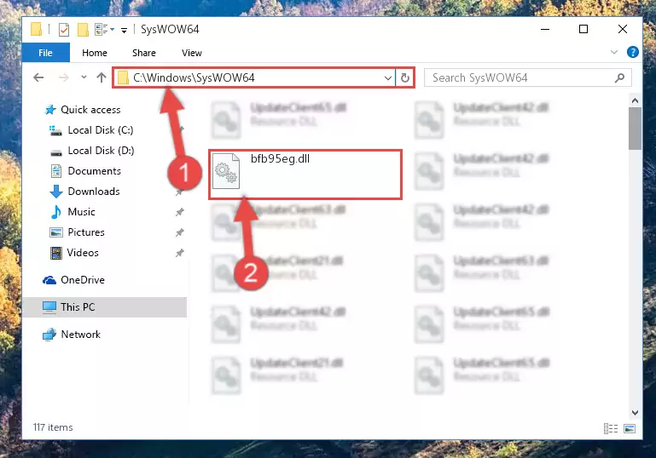Open the recent locations dropdown arrow

pos(84,77)
